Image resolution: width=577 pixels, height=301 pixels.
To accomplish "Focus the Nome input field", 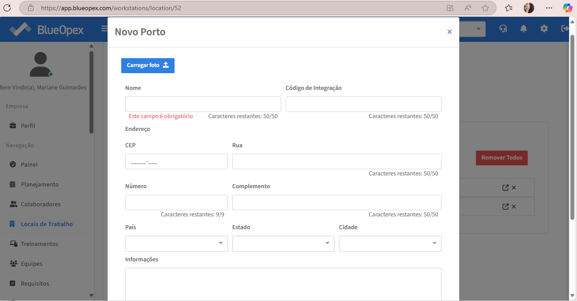I will [203, 104].
